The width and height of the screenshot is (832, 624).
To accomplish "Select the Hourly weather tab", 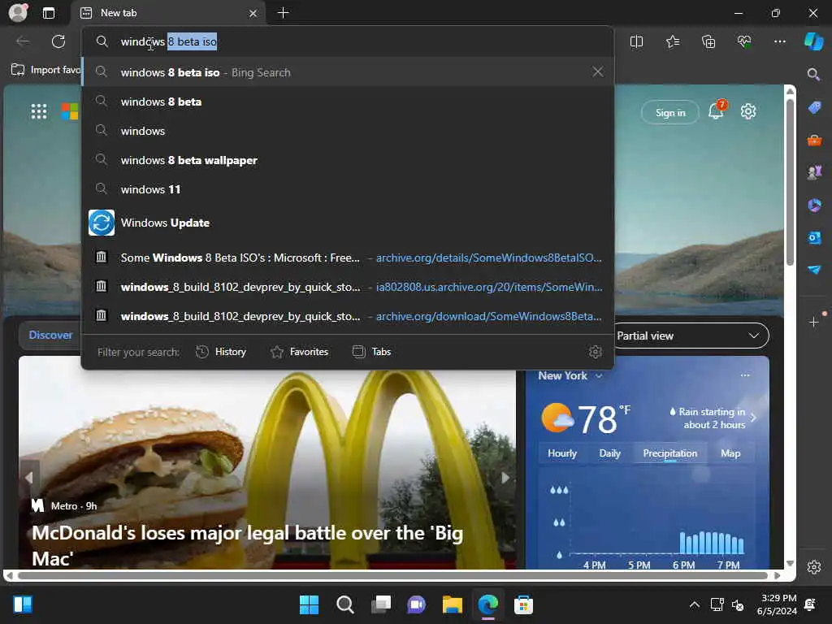I will (562, 453).
